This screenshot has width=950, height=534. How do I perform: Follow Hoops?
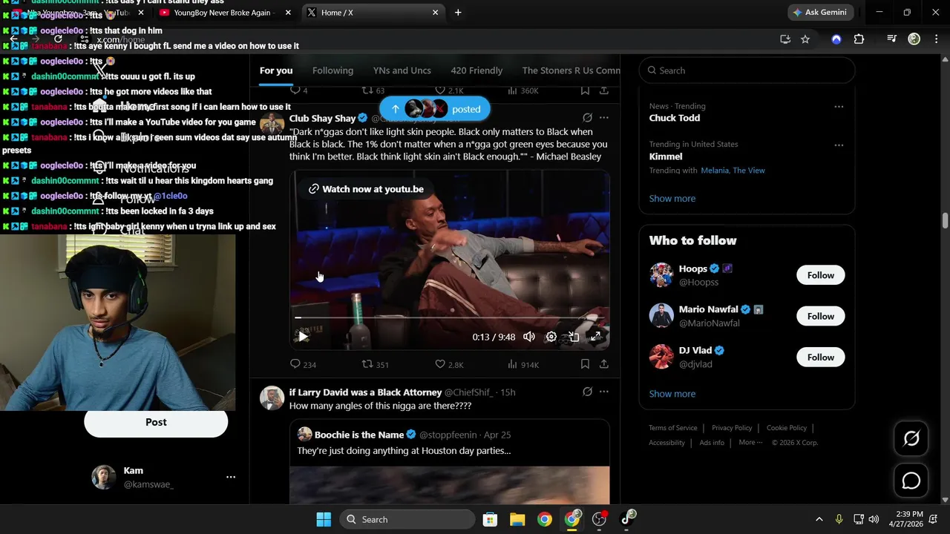[x=820, y=275]
